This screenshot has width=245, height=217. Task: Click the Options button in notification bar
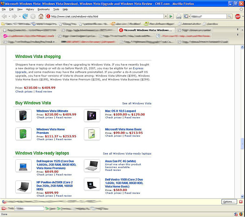pos(229,202)
